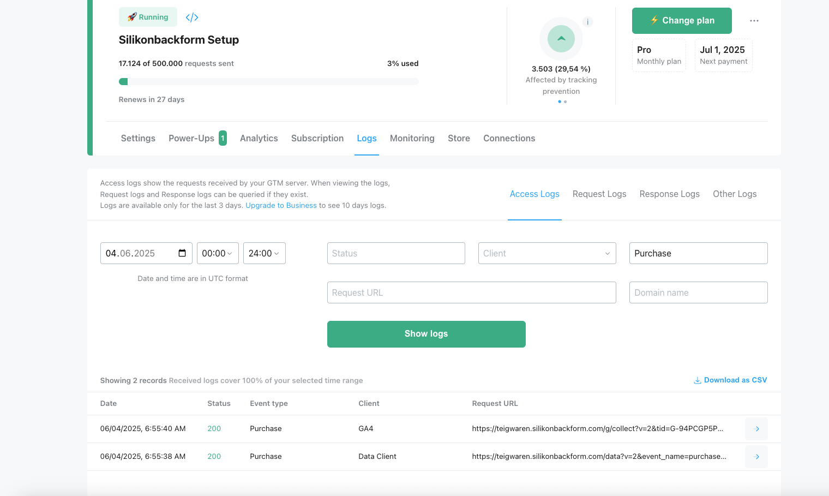Click the Data Client cell
829x496 pixels.
point(377,457)
